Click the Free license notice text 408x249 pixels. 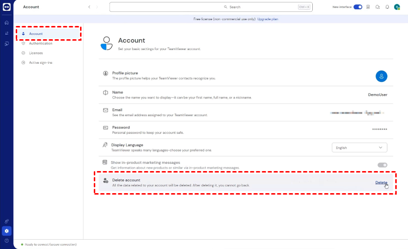[x=224, y=19]
